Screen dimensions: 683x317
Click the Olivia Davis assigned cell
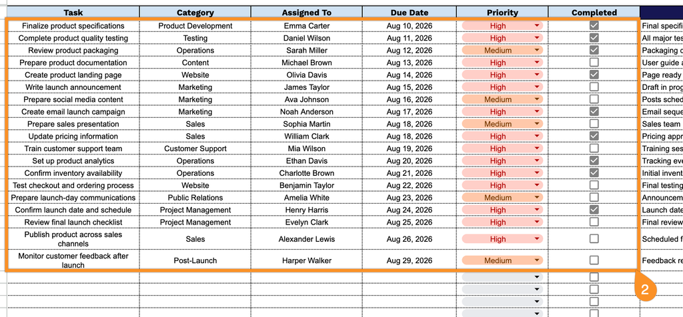coord(307,75)
